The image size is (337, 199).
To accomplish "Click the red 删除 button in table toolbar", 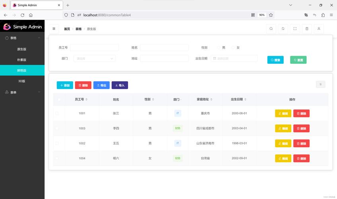I will [x=83, y=85].
